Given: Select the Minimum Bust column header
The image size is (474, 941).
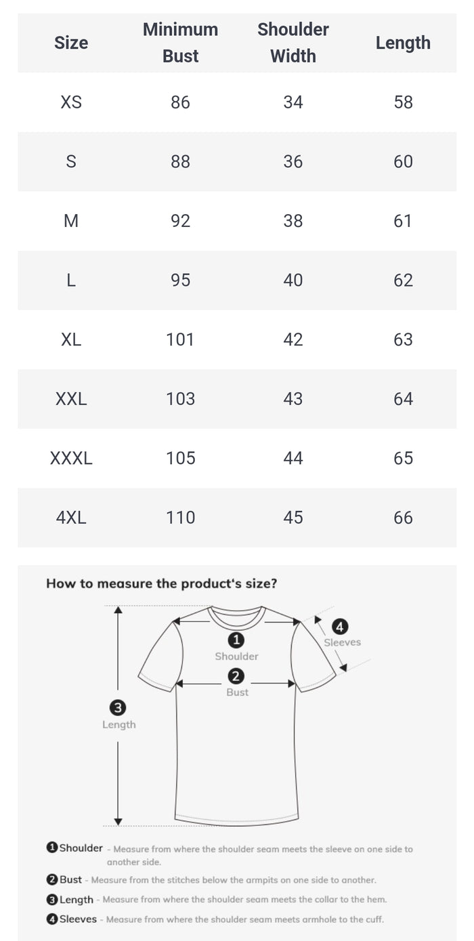Looking at the screenshot, I should 180,43.
